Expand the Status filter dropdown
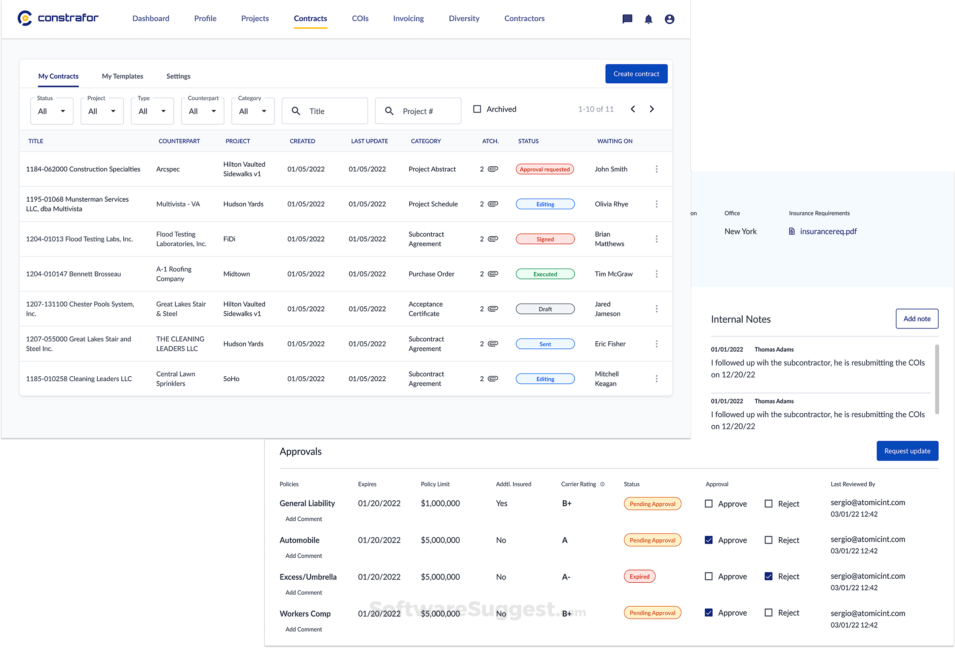Viewport: 955px width, 648px height. point(52,111)
